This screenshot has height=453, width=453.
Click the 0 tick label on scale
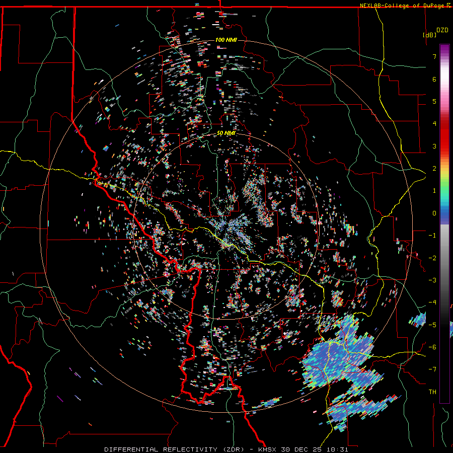point(434,213)
